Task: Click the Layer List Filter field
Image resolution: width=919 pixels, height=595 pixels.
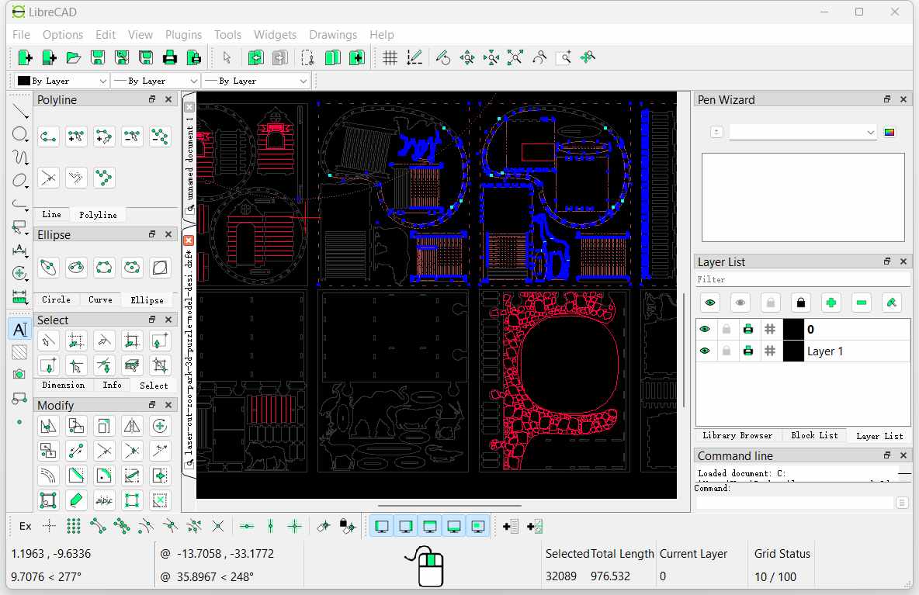Action: (803, 279)
